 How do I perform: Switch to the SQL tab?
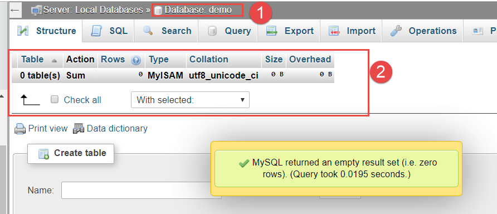tap(108, 31)
